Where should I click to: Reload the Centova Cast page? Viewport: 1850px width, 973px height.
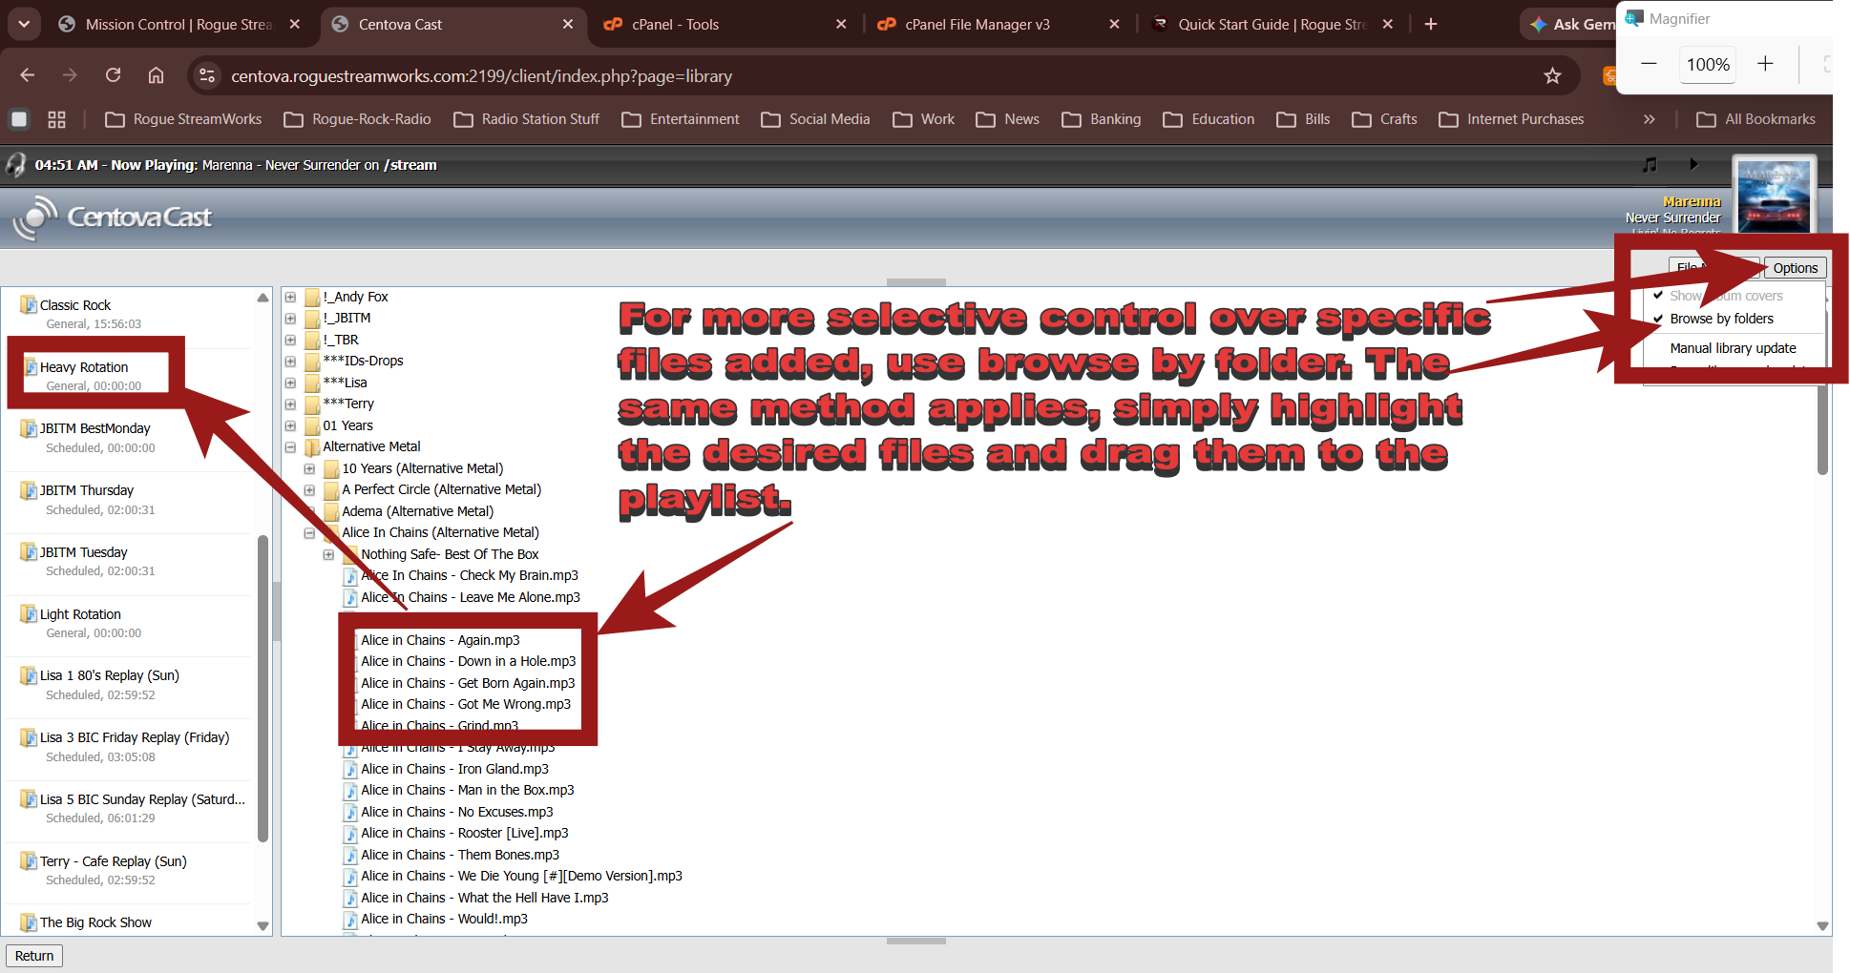tap(113, 75)
